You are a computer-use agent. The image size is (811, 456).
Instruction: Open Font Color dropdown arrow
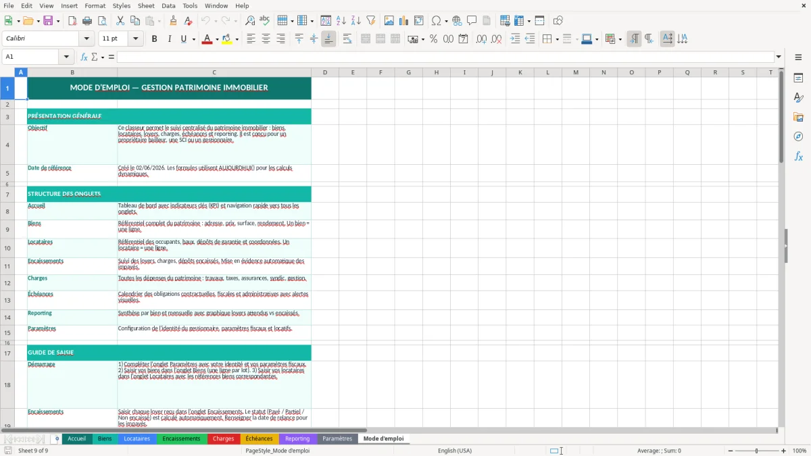tap(217, 39)
